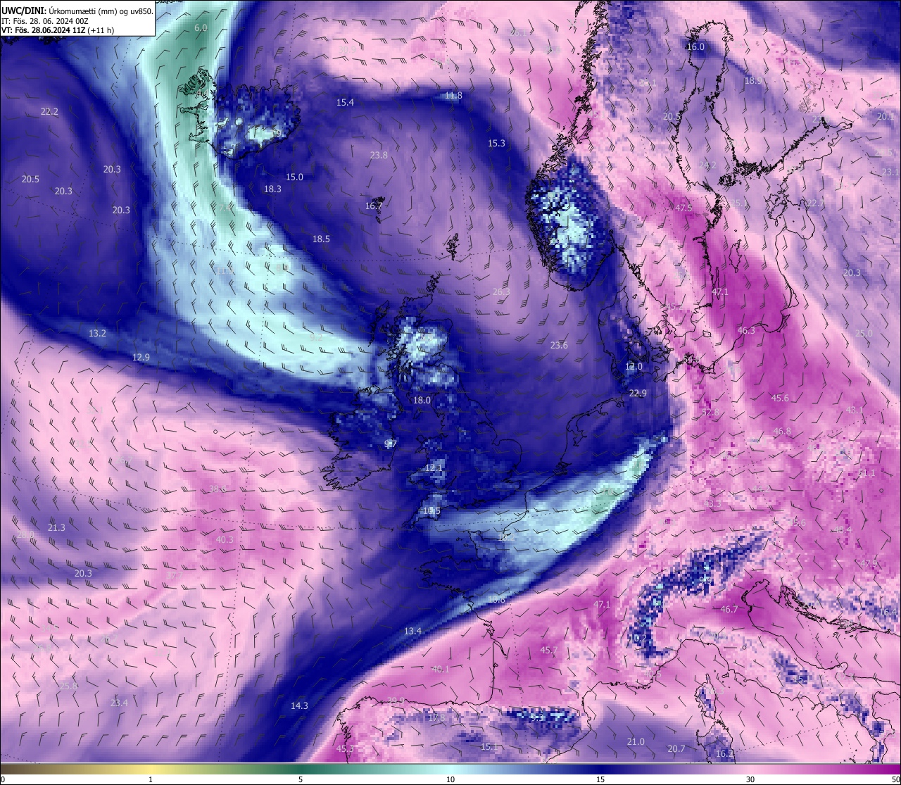The width and height of the screenshot is (901, 785).
Task: Click the '30' tick on the color scale
Action: tap(750, 779)
